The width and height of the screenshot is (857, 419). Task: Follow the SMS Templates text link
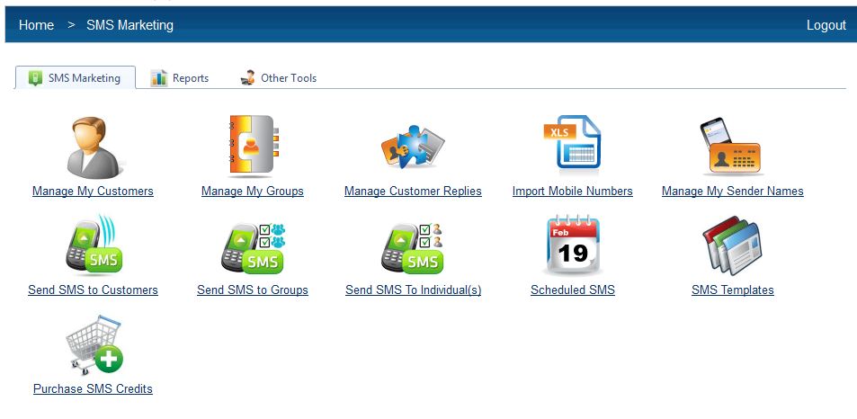coord(732,290)
